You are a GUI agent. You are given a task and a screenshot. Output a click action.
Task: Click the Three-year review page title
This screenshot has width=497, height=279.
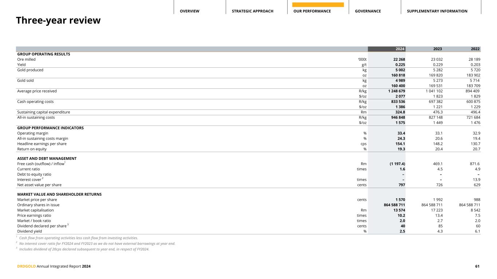[58, 21]
